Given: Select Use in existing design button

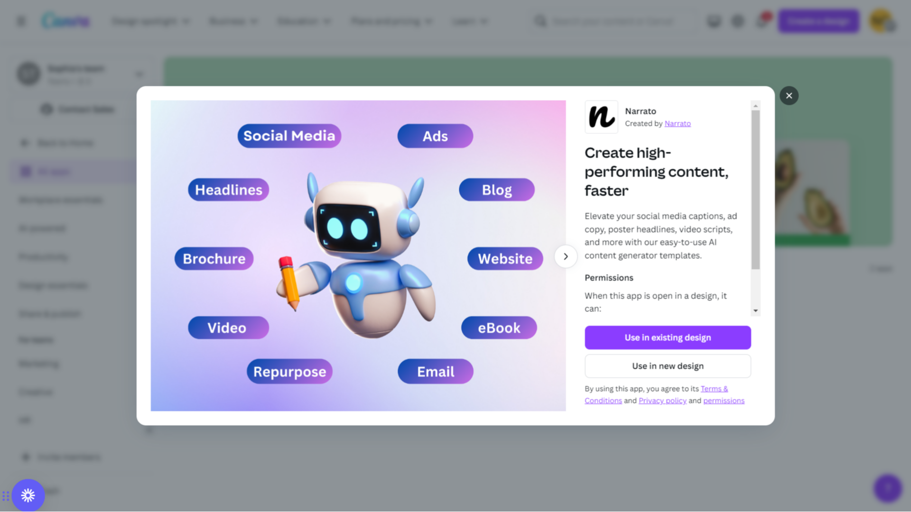Looking at the screenshot, I should click(668, 338).
